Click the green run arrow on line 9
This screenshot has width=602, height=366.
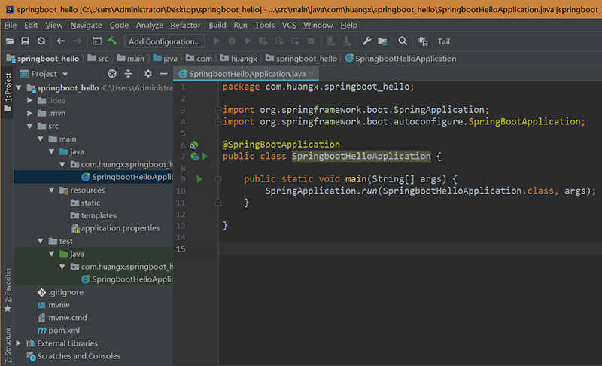pyautogui.click(x=199, y=179)
